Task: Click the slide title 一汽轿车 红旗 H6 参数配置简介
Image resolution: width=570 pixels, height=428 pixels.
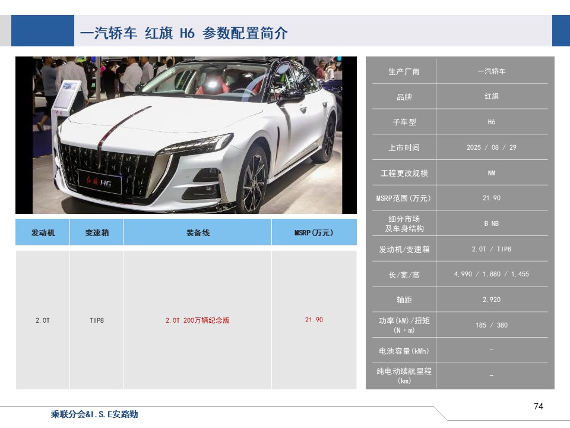Action: pos(184,33)
